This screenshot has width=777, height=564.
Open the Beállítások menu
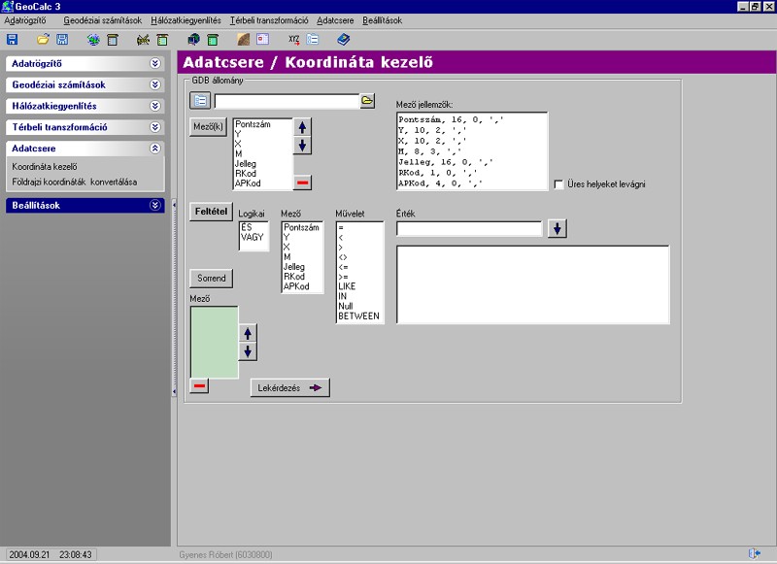pyautogui.click(x=382, y=20)
